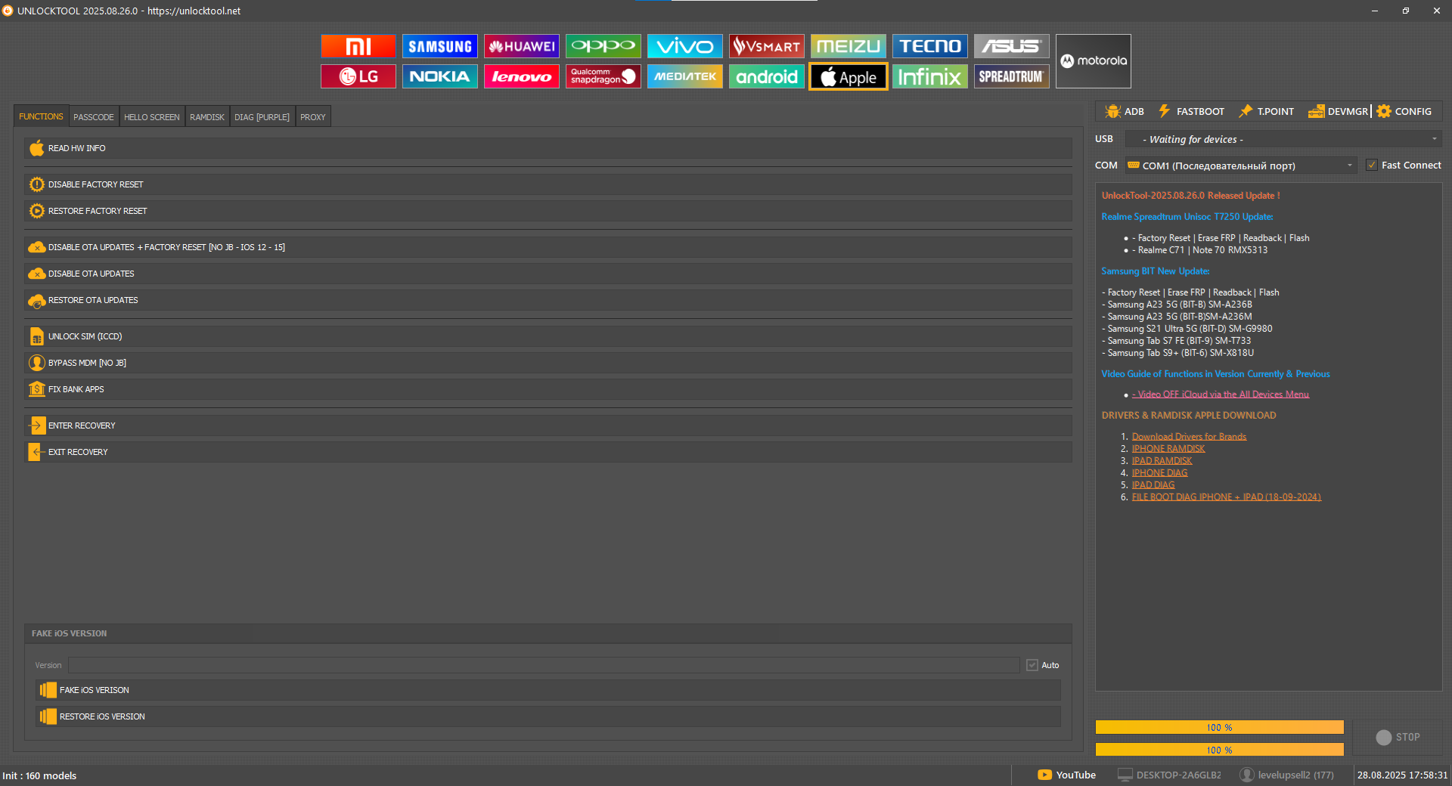Open ADB mode from the toolbar
The height and width of the screenshot is (786, 1452).
tap(1124, 112)
